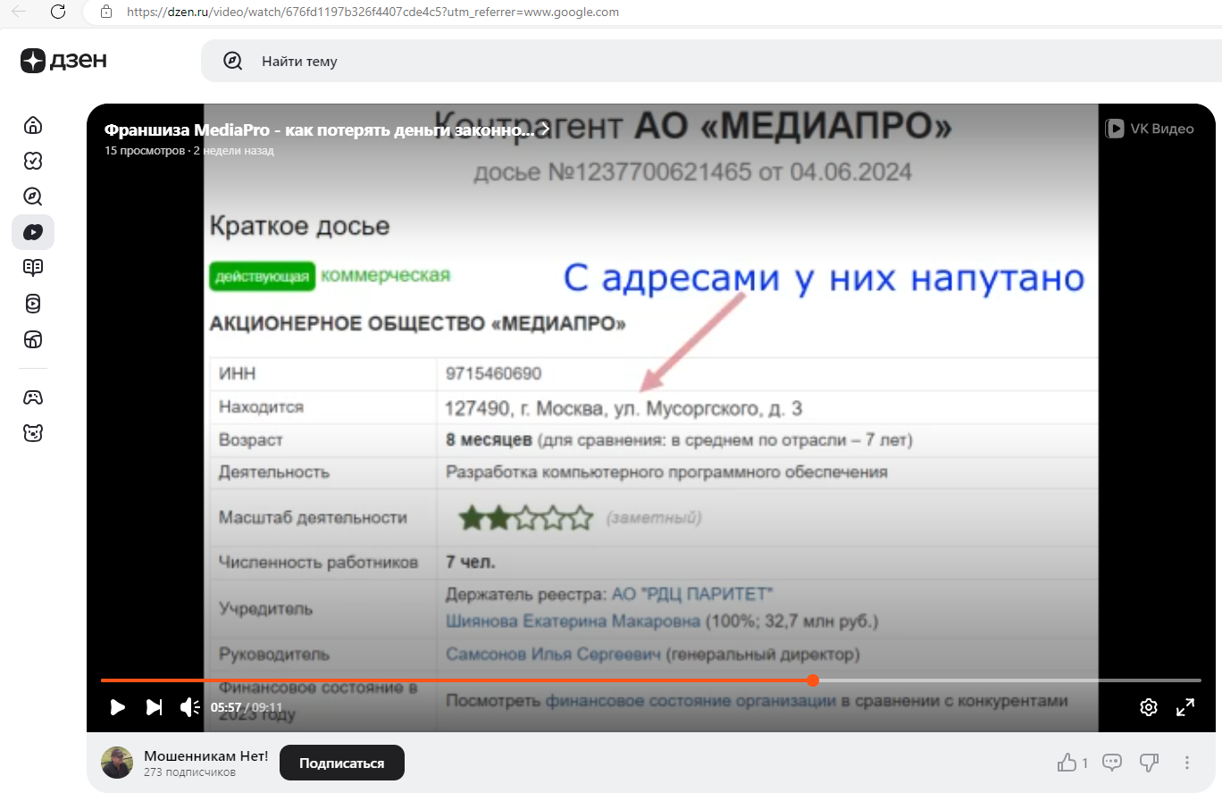Focus the "Найти тему" search field
Screen dimensions: 1222x801
coord(711,61)
